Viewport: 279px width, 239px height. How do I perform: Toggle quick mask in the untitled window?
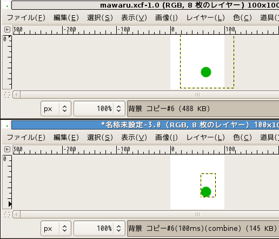pyautogui.click(x=7, y=215)
